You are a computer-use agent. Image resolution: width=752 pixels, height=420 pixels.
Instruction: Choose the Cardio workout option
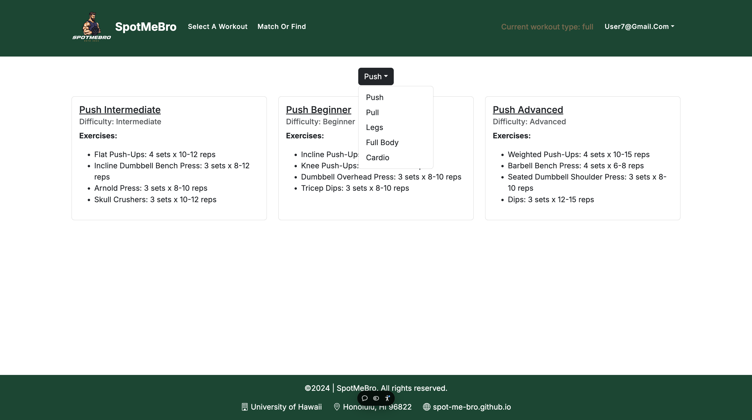pos(377,158)
